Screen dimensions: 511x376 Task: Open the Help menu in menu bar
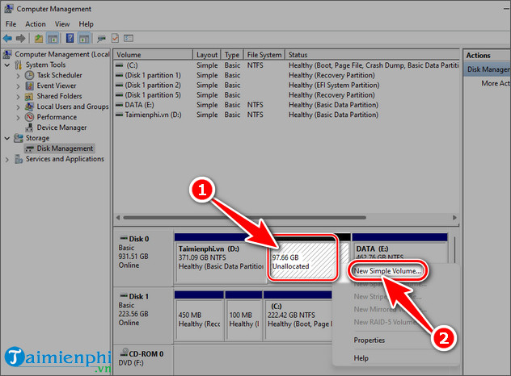(x=86, y=24)
